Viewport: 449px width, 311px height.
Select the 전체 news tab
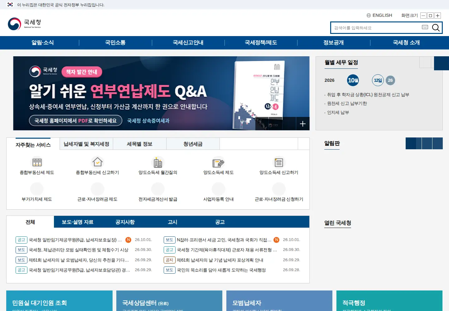tap(30, 222)
